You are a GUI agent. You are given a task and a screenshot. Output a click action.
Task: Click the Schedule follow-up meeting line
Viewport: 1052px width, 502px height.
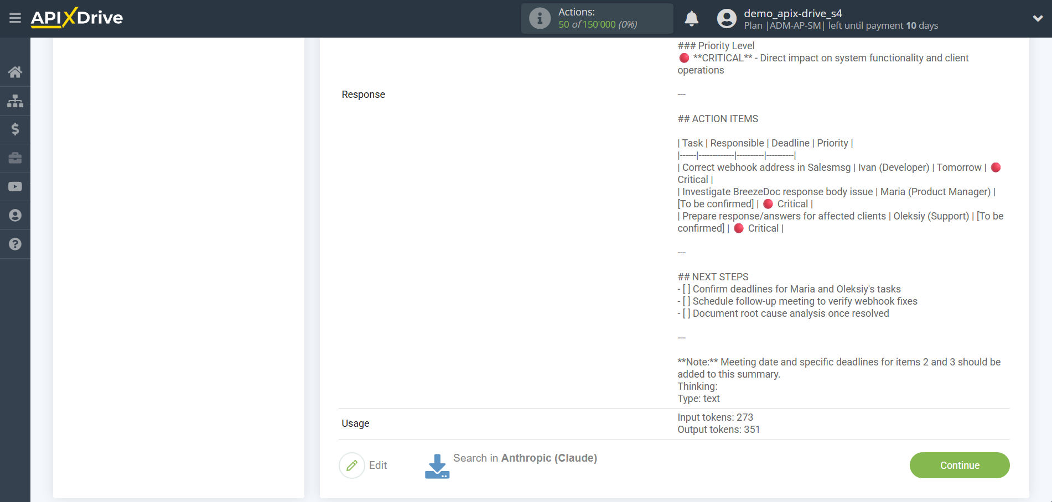797,301
